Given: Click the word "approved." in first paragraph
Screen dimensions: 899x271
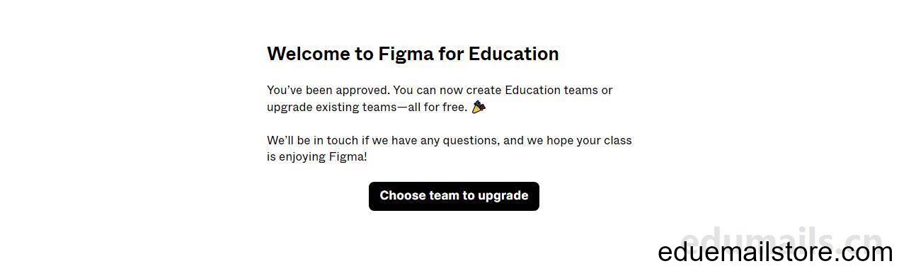Looking at the screenshot, I should 362,90.
